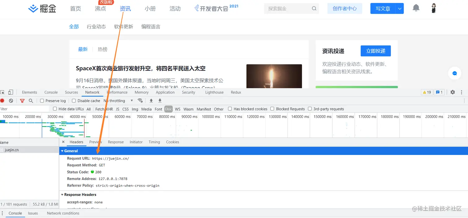Select the Fetch/XHR resource type filter
The width and height of the screenshot is (468, 218).
pyautogui.click(x=104, y=109)
